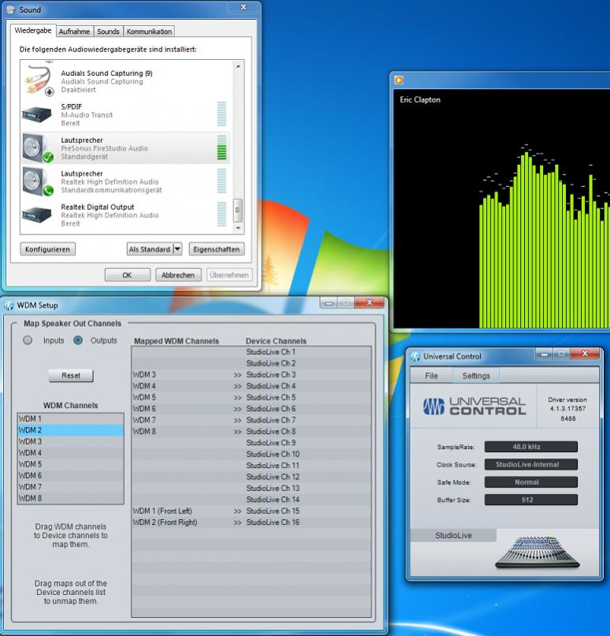Image resolution: width=610 pixels, height=636 pixels.
Task: Click the level meter of PreSonus Lautsprecher
Action: pos(221,148)
